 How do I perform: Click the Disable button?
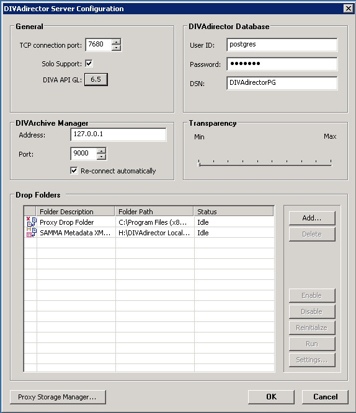[x=312, y=311]
